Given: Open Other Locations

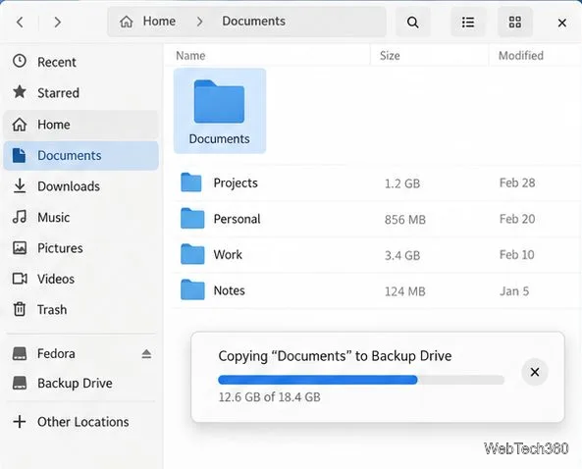Looking at the screenshot, I should coord(80,422).
